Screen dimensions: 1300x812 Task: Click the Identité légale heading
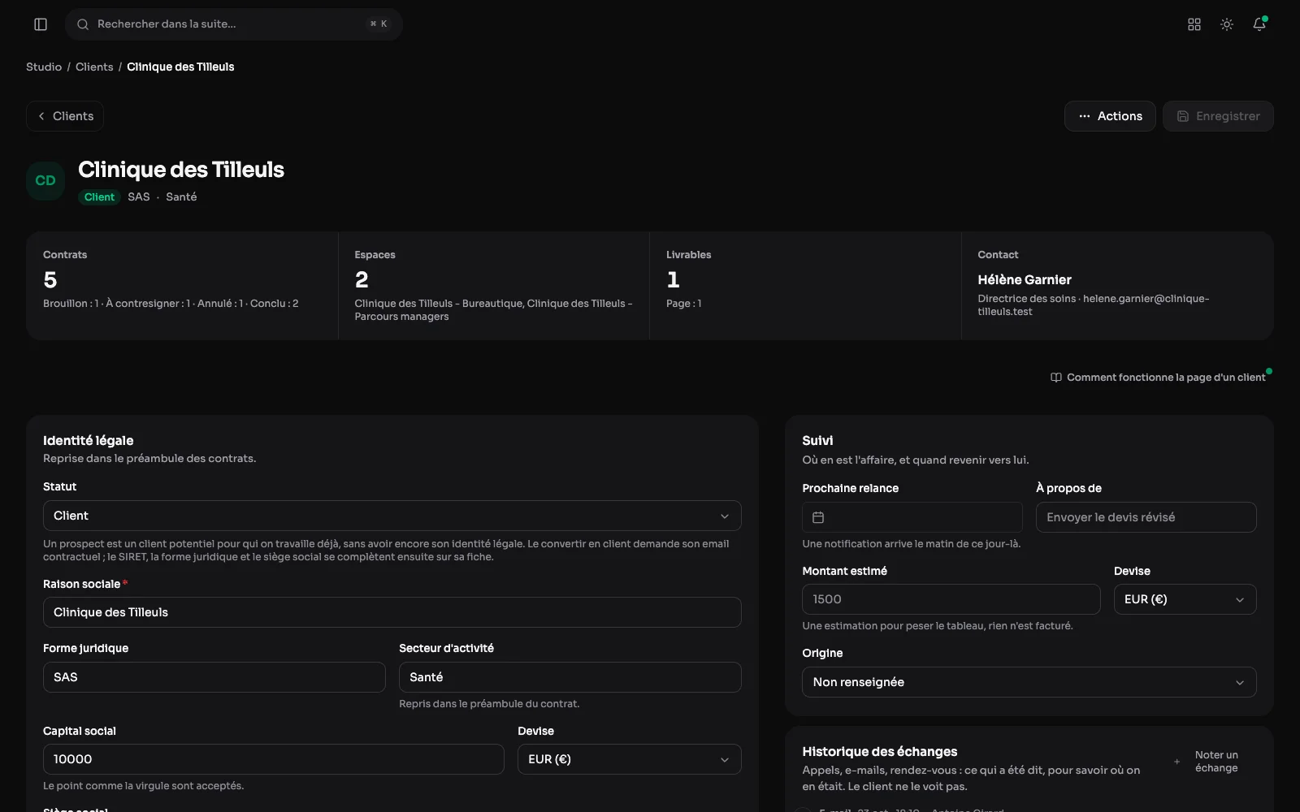point(88,440)
